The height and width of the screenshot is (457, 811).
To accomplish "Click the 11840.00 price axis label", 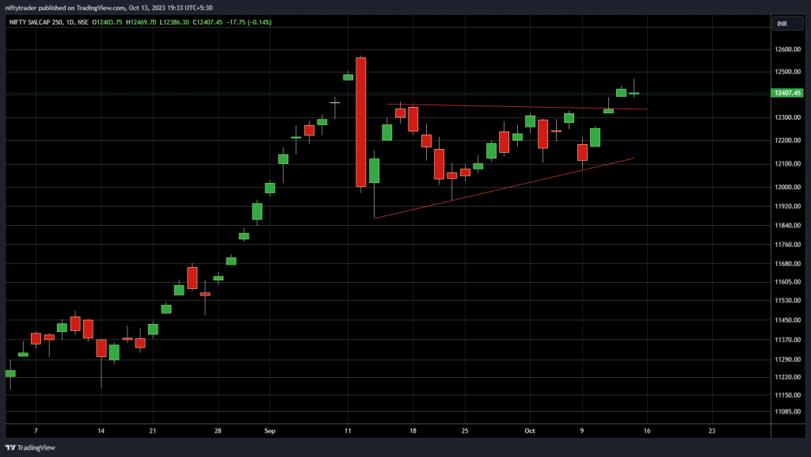I will [x=787, y=226].
